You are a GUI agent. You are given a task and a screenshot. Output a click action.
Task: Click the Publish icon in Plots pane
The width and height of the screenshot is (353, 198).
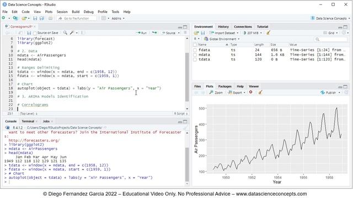[323, 92]
